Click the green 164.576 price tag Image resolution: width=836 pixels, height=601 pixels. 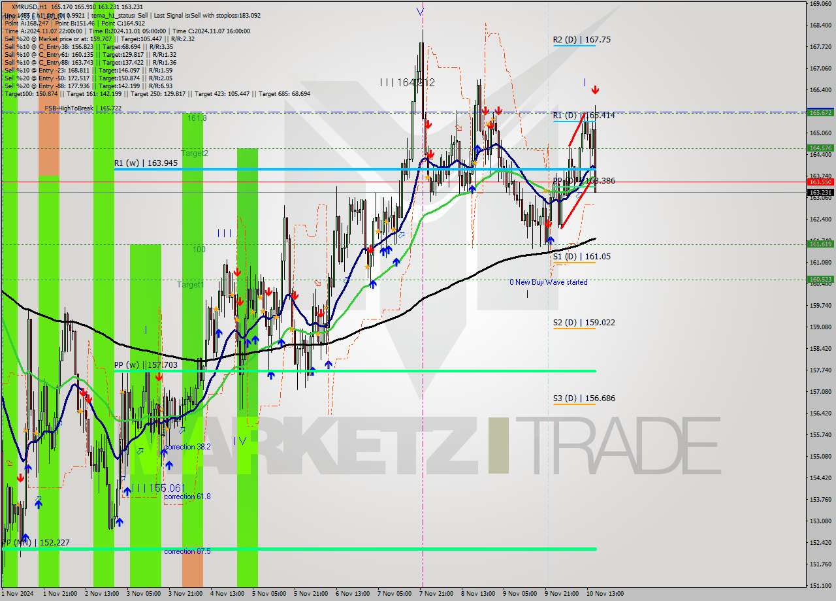click(820, 148)
